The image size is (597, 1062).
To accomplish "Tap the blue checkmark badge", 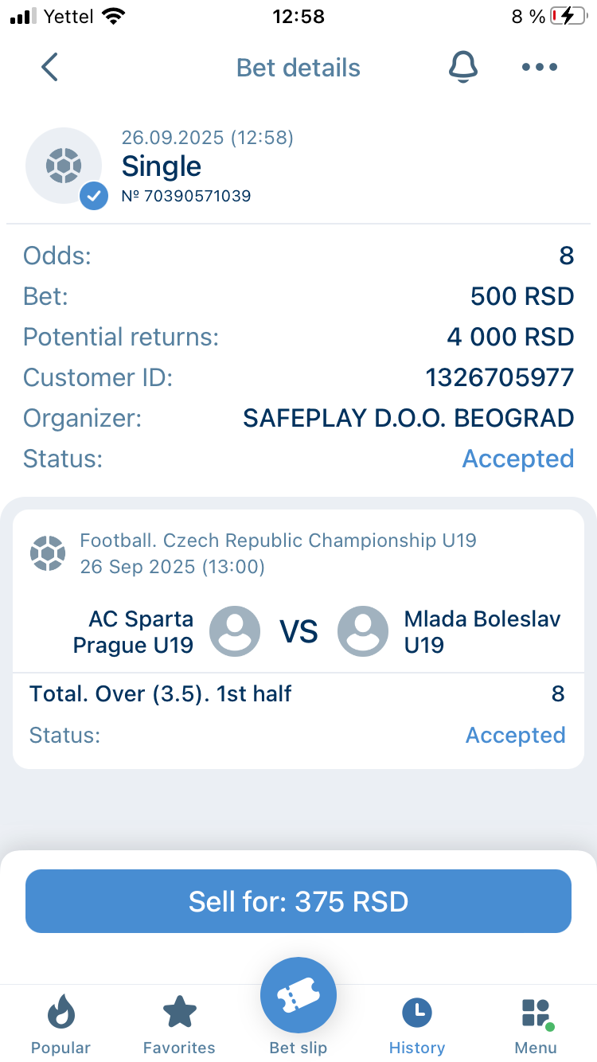I will (x=94, y=196).
